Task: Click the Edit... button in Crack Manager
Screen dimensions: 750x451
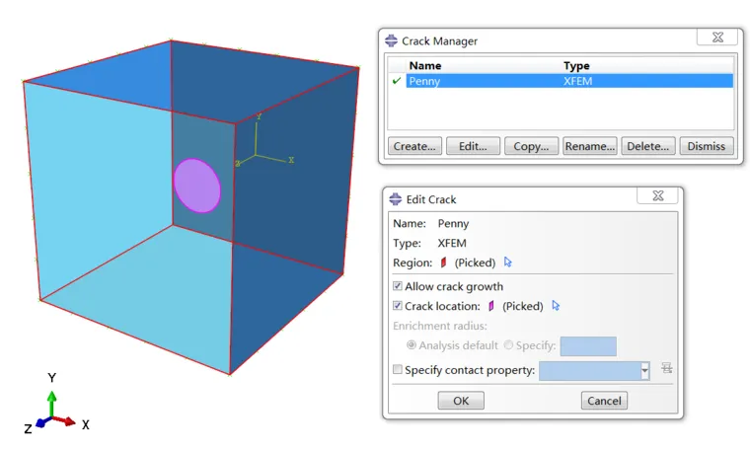Action: pyautogui.click(x=473, y=146)
